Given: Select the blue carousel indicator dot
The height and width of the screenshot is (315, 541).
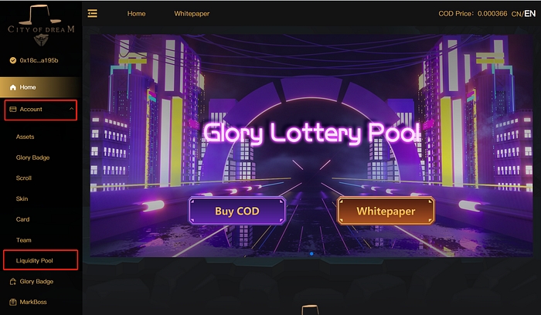Looking at the screenshot, I should 311,254.
